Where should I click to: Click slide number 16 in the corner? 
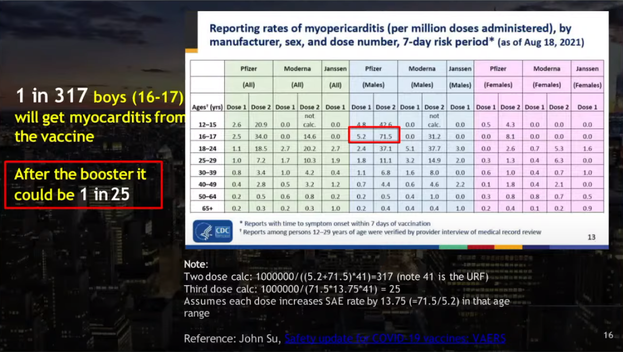pos(608,335)
